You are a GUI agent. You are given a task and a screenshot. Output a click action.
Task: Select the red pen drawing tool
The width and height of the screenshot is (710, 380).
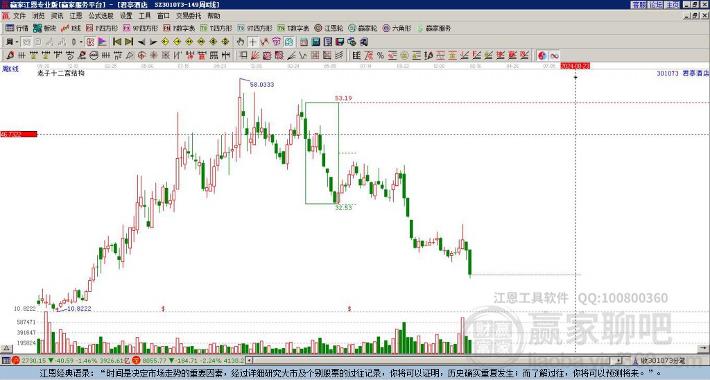[x=10, y=55]
